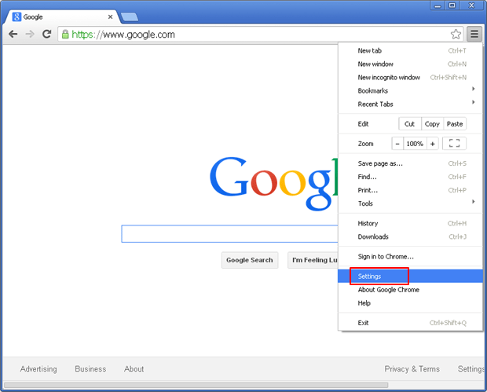Expand the Bookmarks submenu
487x392 pixels.
(x=411, y=90)
